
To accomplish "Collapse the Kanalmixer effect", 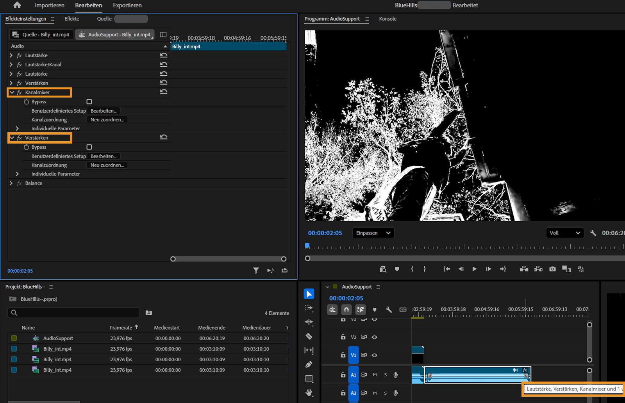I will pyautogui.click(x=12, y=92).
